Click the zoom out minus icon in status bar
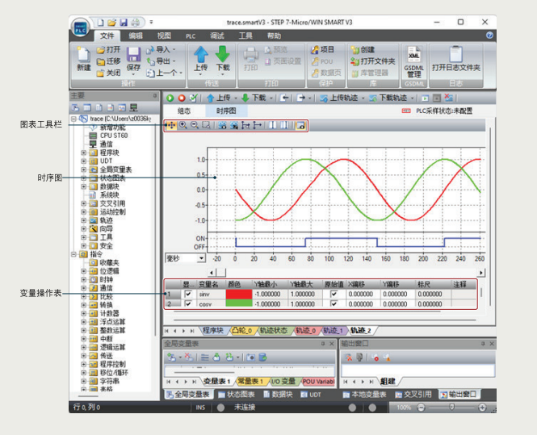The image size is (537, 435). [x=421, y=408]
